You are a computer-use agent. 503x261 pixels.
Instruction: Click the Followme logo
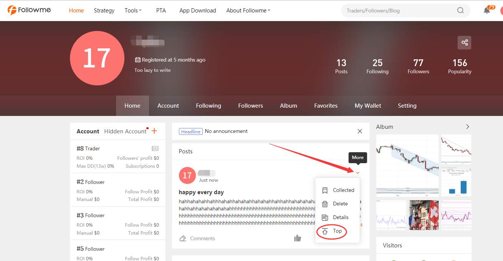[x=29, y=10]
